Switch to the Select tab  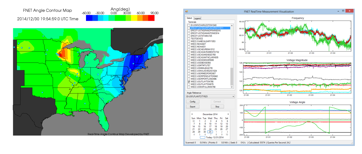click(x=190, y=18)
